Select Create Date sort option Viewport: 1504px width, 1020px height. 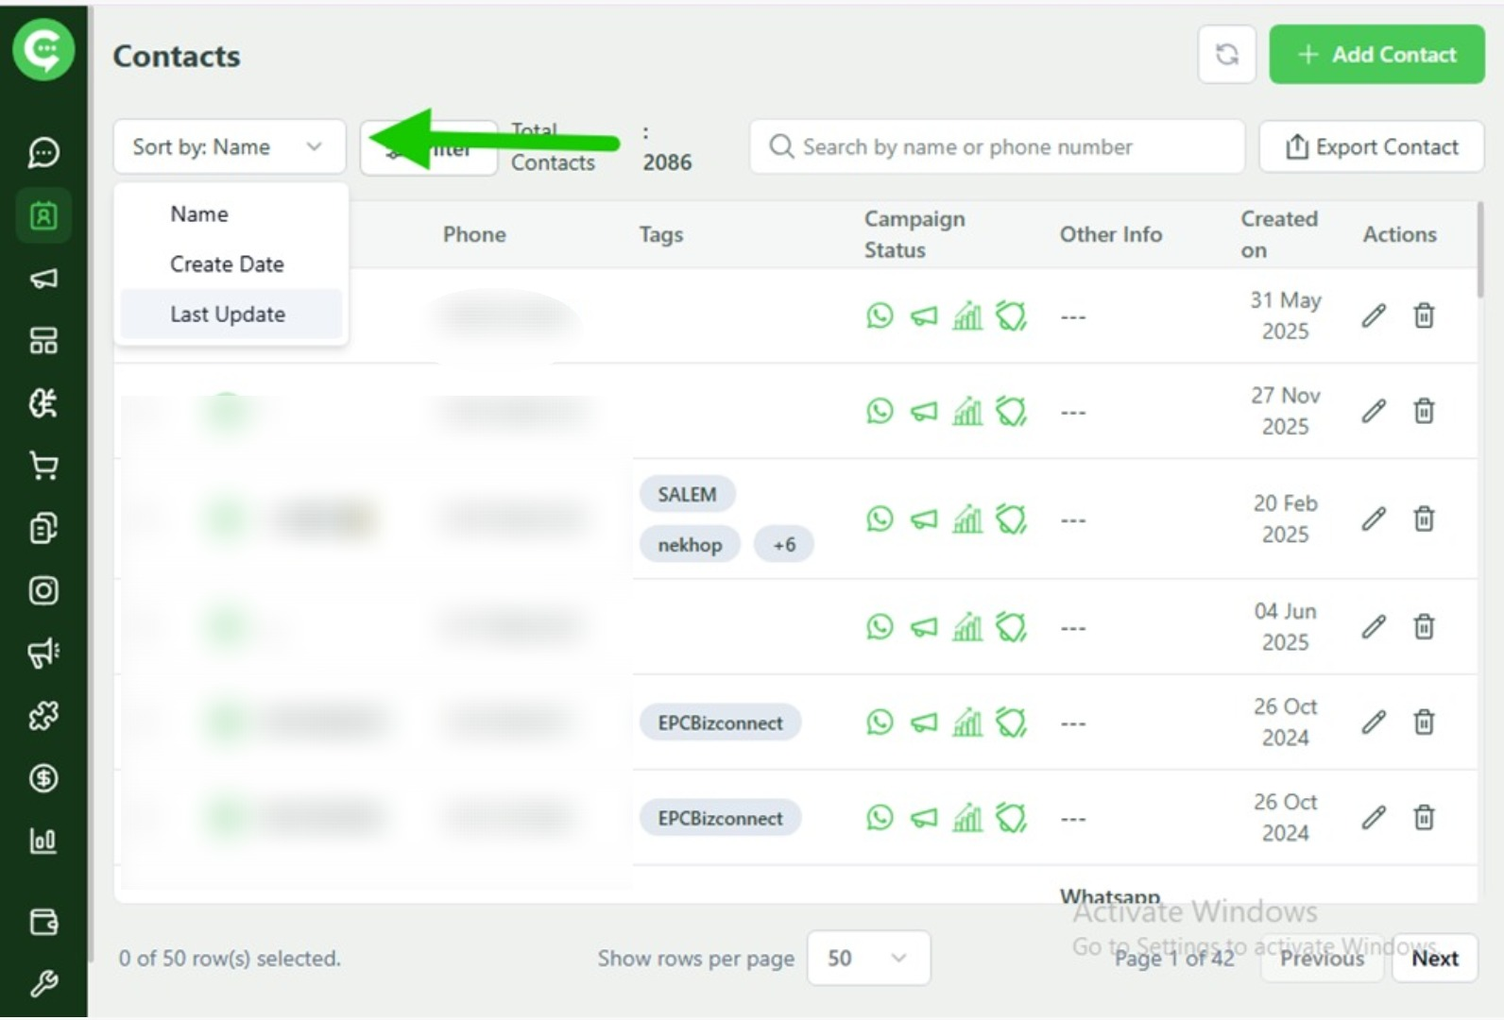point(231,264)
